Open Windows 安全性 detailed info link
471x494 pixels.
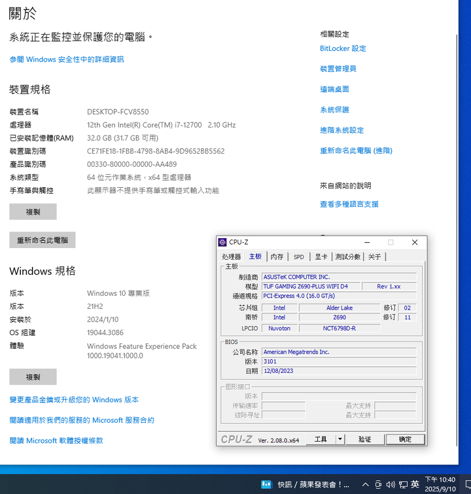point(67,60)
